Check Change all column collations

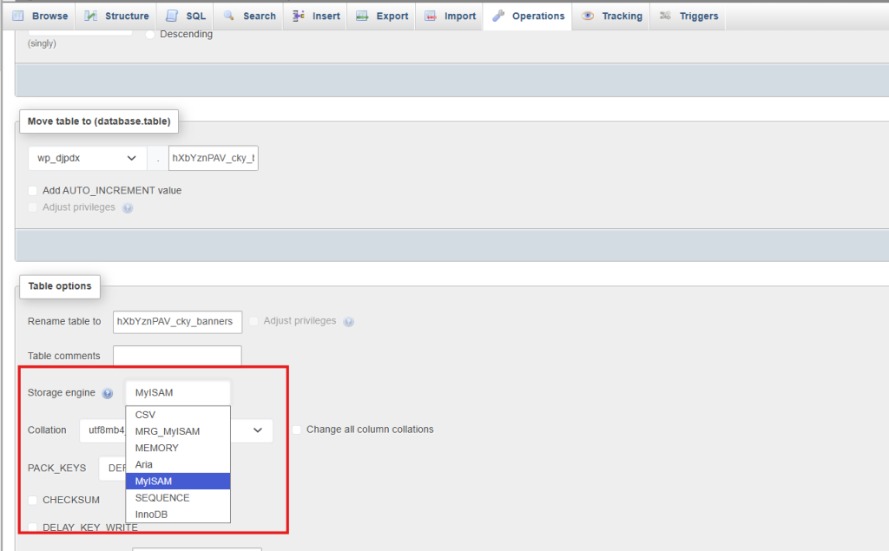click(297, 430)
